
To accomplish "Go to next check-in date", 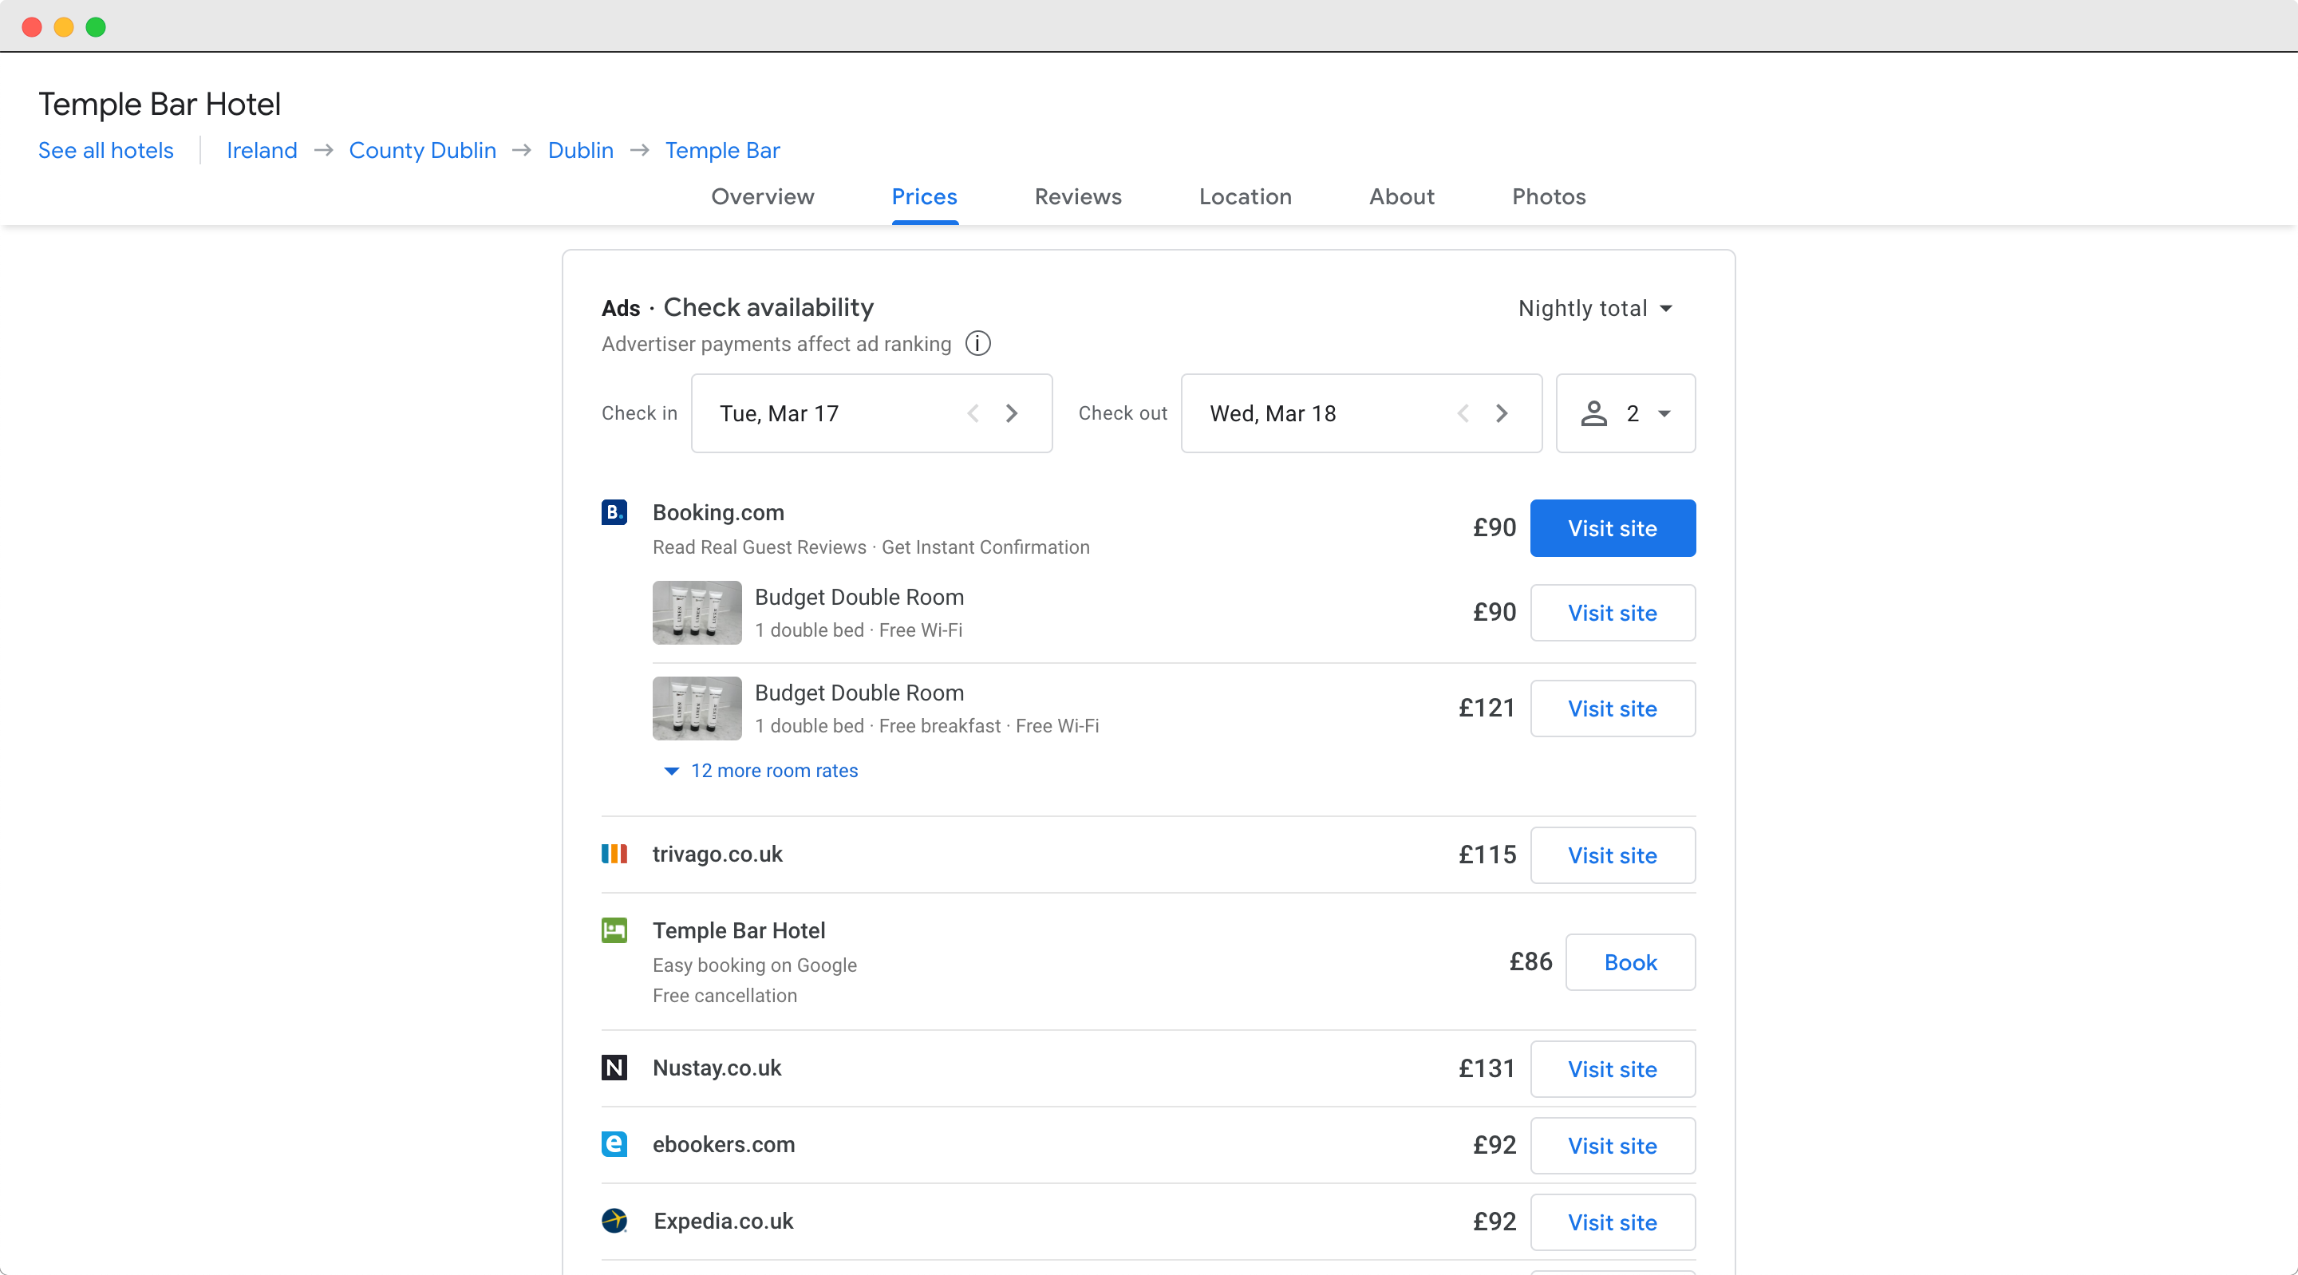I will (1012, 413).
